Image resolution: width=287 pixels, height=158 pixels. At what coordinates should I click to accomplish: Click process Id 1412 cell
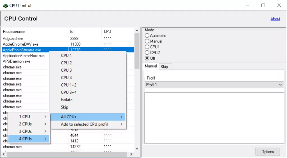point(74,141)
